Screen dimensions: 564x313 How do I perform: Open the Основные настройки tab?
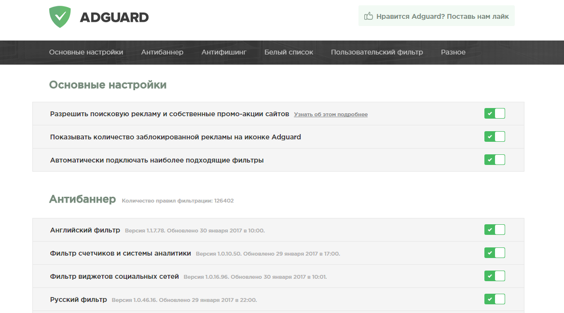[86, 52]
